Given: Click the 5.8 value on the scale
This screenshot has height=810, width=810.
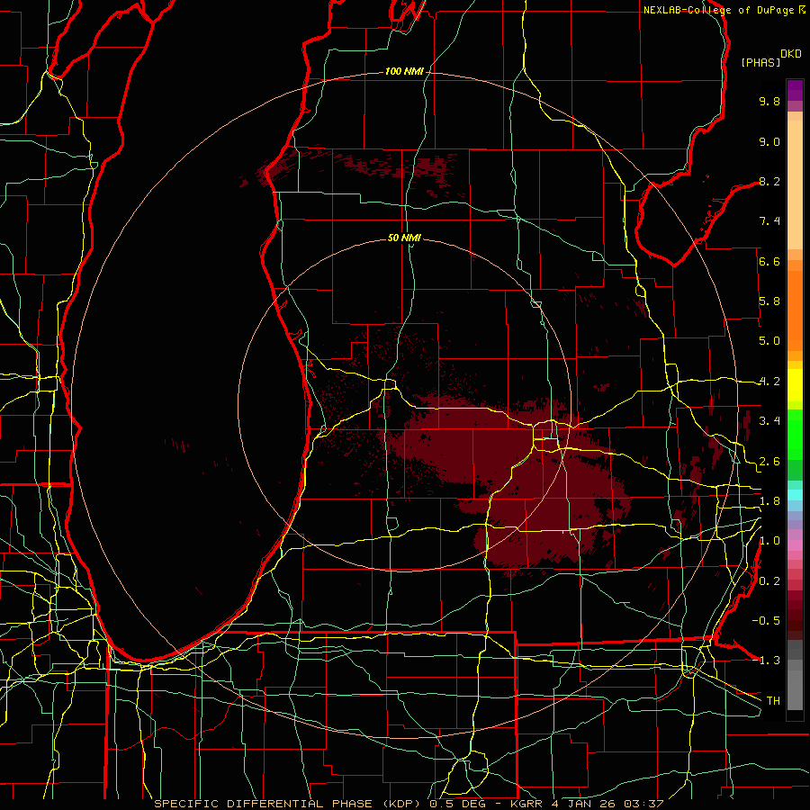Looking at the screenshot, I should click(x=769, y=301).
